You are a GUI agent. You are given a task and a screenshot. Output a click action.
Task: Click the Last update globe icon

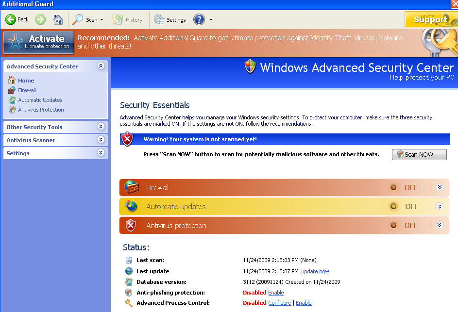coord(129,271)
